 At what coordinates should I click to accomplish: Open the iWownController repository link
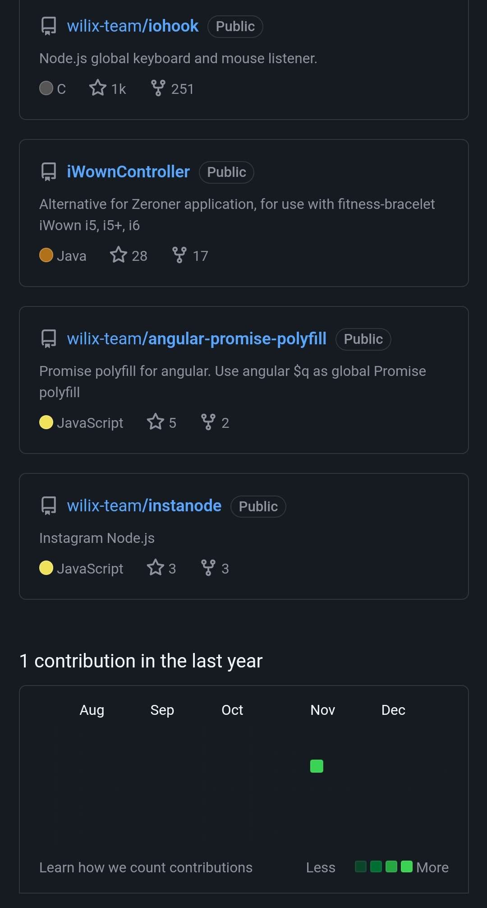pos(128,172)
